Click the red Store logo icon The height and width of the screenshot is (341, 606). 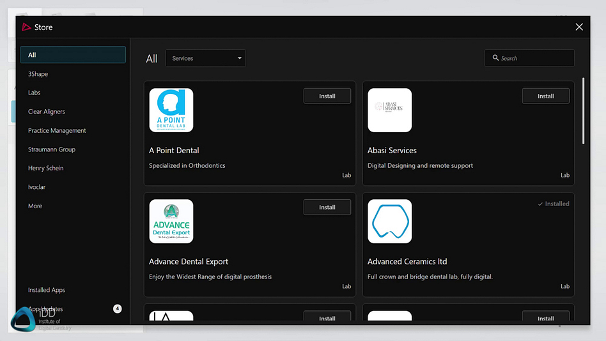click(26, 27)
